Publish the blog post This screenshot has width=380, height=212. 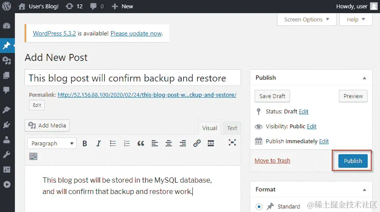353,161
